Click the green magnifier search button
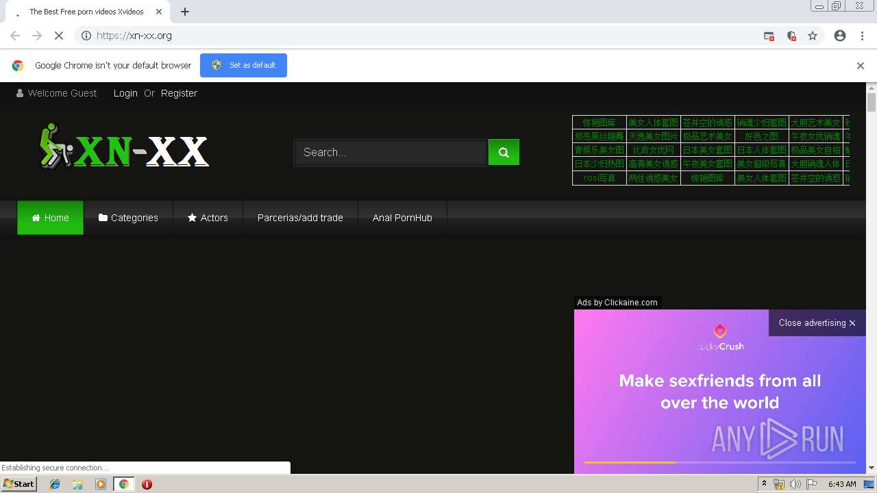877x493 pixels. pyautogui.click(x=504, y=152)
